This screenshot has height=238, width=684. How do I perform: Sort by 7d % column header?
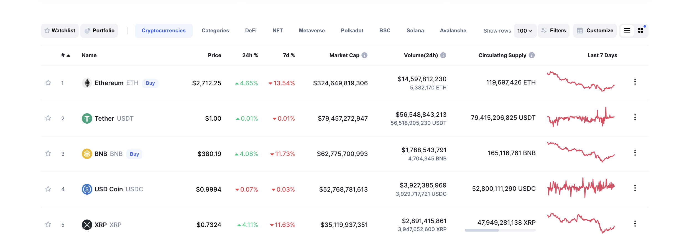click(289, 55)
